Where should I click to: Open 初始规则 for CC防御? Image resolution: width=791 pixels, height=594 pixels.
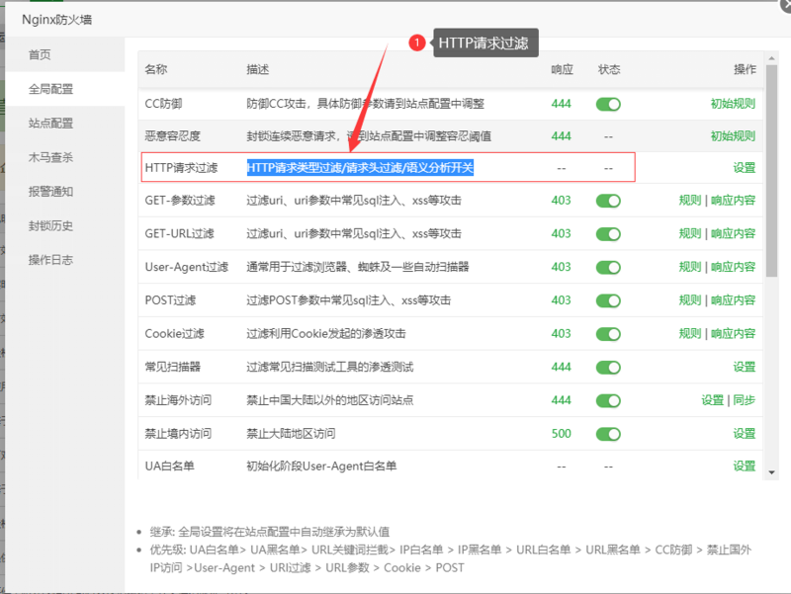click(733, 104)
